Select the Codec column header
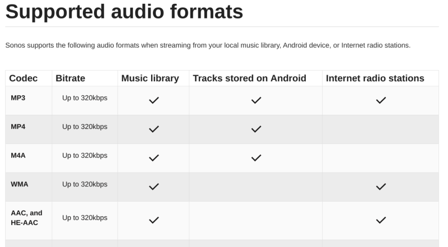 [24, 78]
